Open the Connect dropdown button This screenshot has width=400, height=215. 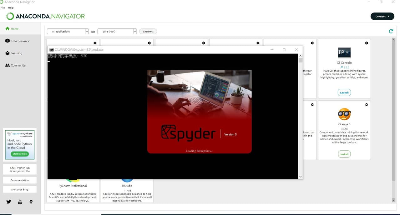click(382, 16)
